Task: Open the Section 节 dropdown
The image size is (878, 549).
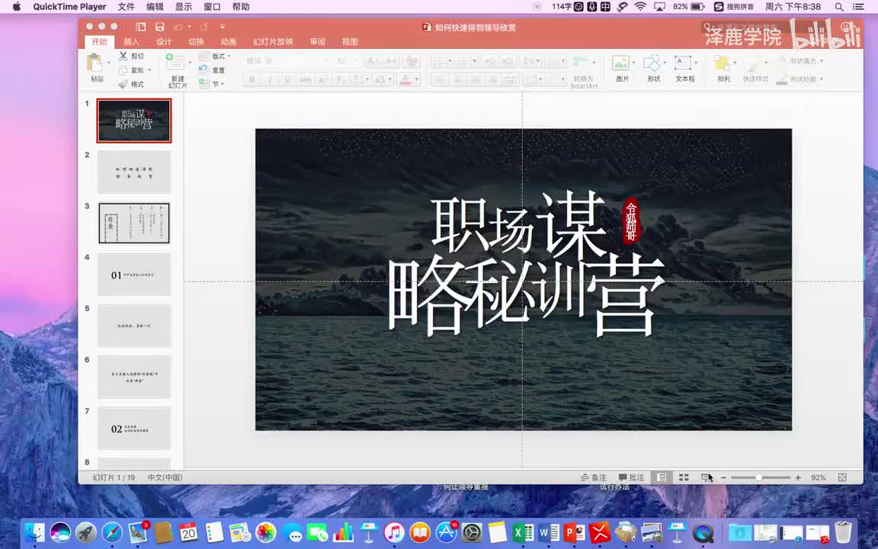Action: click(x=212, y=83)
